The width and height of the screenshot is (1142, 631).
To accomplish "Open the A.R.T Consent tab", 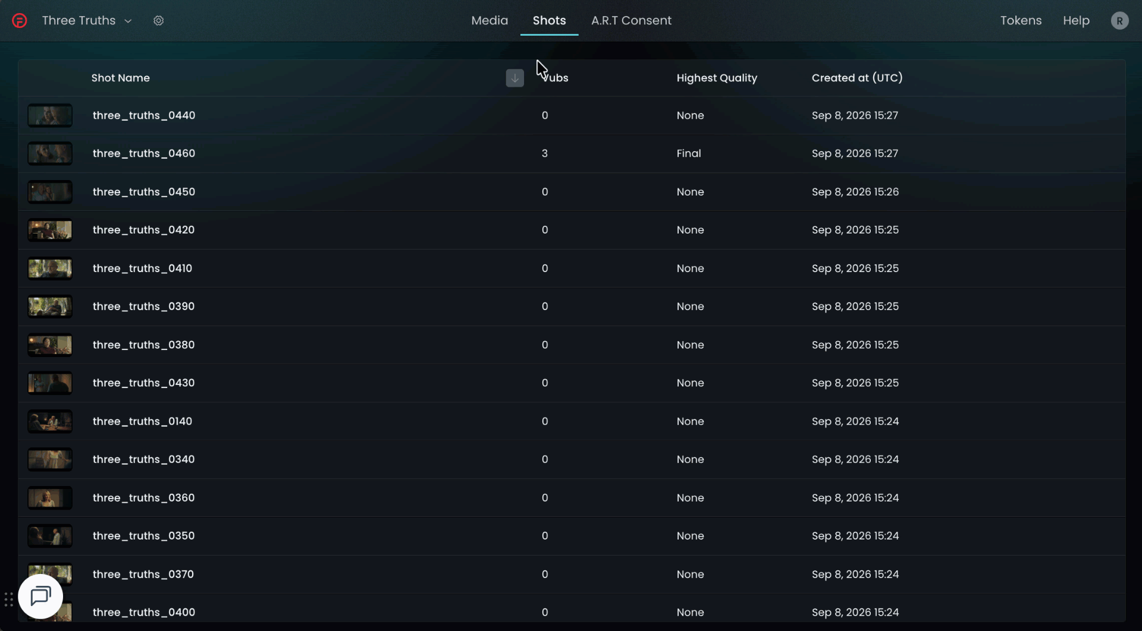I will (x=631, y=21).
